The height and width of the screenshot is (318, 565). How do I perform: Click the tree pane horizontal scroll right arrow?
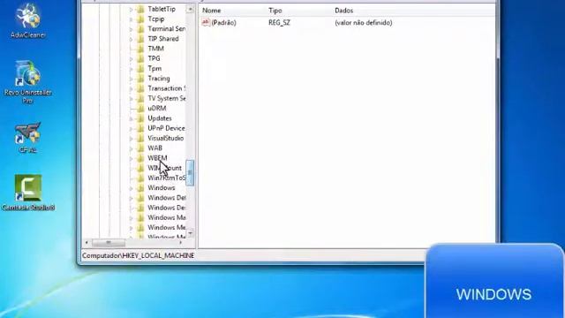click(x=181, y=242)
